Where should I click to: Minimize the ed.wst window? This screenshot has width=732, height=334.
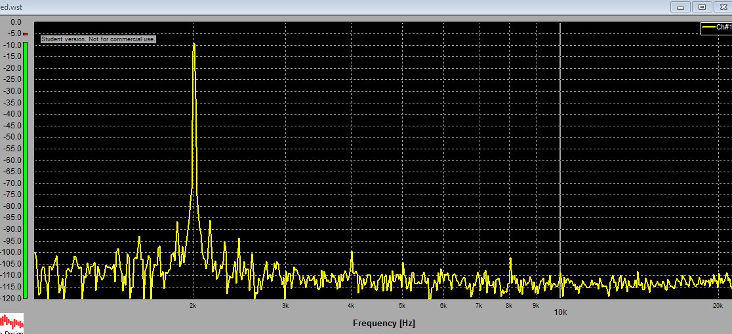[x=680, y=7]
